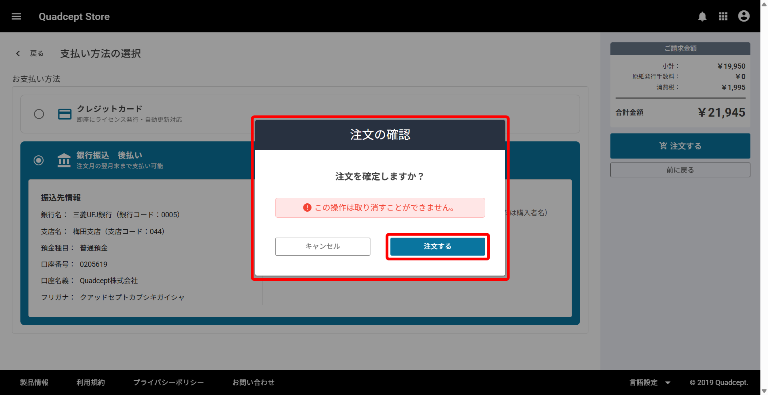Select the 銀行振込 後払い radio button

point(39,161)
